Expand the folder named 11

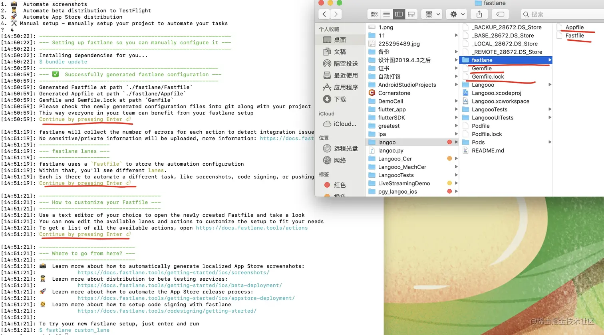pos(456,36)
